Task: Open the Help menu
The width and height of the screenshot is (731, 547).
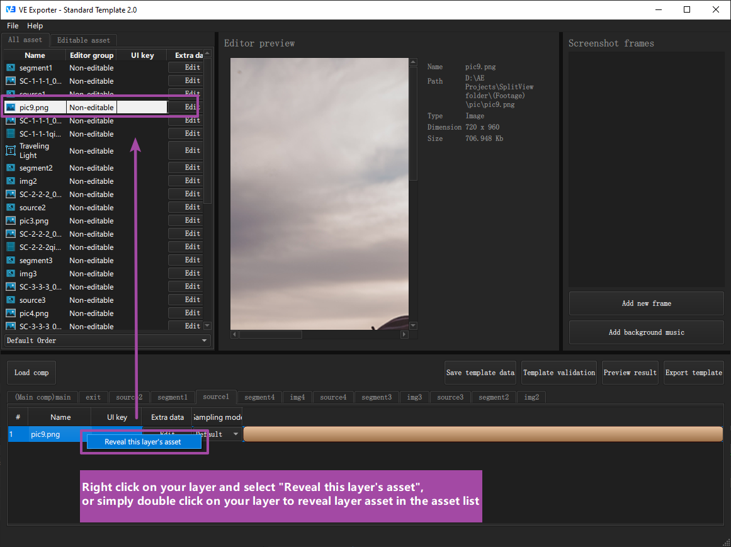Action: point(35,26)
